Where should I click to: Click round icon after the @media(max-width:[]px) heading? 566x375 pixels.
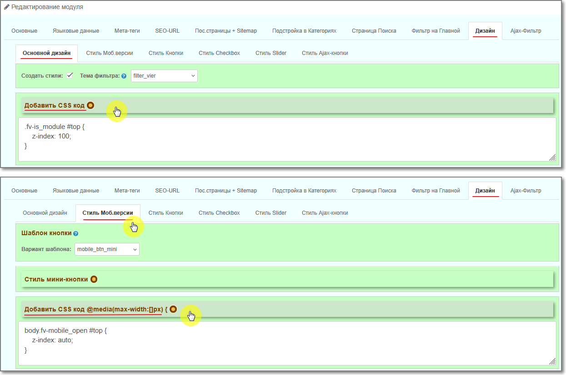(x=173, y=309)
